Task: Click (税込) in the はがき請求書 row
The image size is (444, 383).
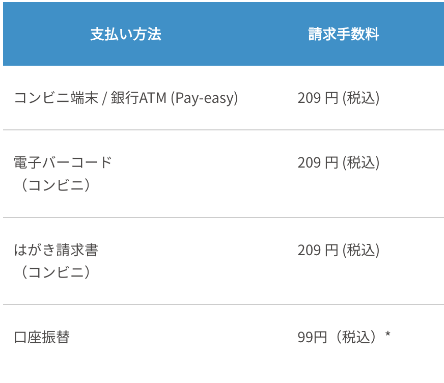Action: click(x=360, y=251)
